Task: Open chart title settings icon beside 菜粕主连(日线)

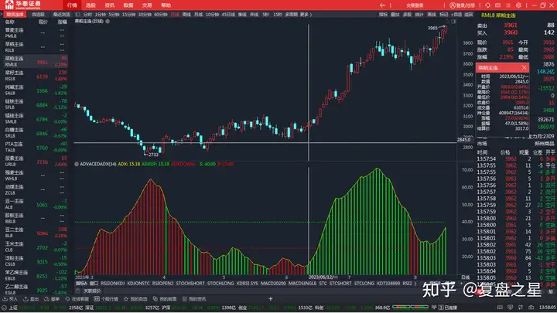Action: point(108,22)
